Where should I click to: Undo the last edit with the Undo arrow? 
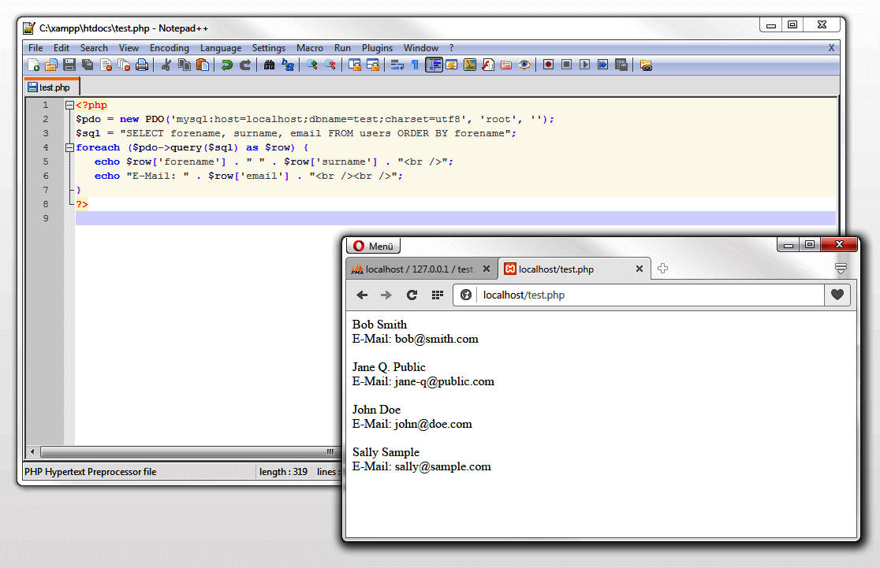(227, 65)
